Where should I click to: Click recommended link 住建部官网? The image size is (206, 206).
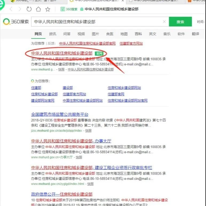click(116, 94)
